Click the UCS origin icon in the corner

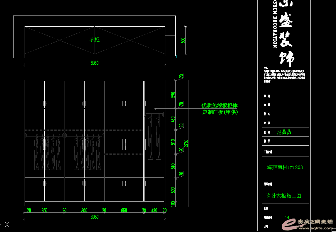click(6, 225)
